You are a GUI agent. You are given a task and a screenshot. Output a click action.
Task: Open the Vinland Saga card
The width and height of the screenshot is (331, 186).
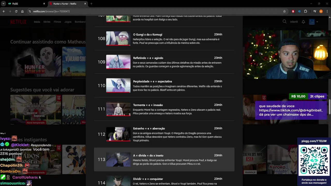[74, 61]
